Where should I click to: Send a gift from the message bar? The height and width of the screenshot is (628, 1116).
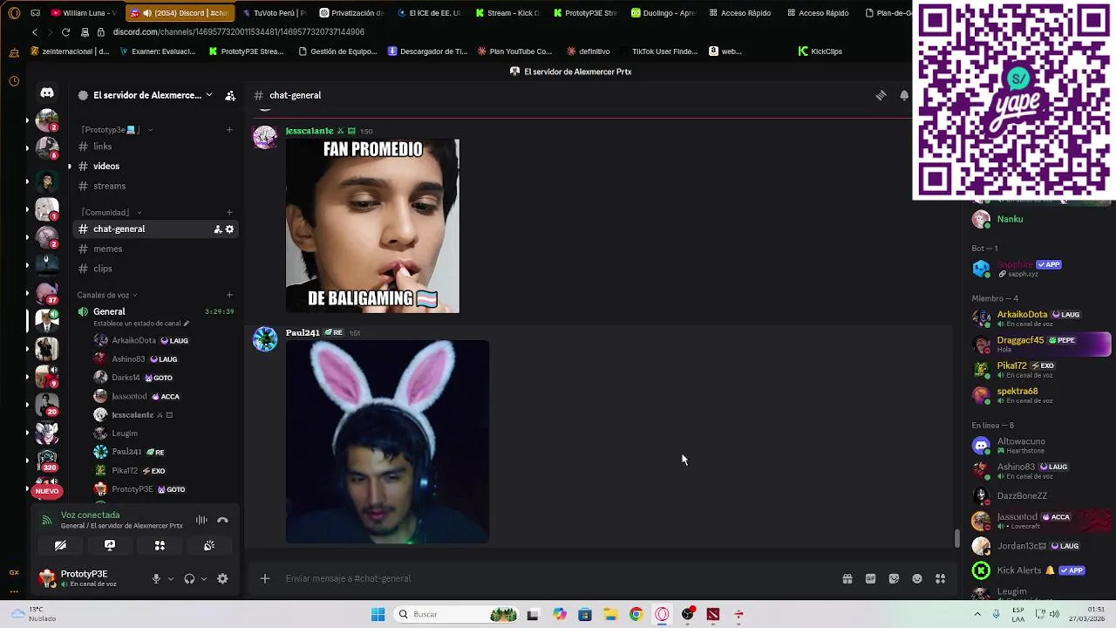point(847,578)
